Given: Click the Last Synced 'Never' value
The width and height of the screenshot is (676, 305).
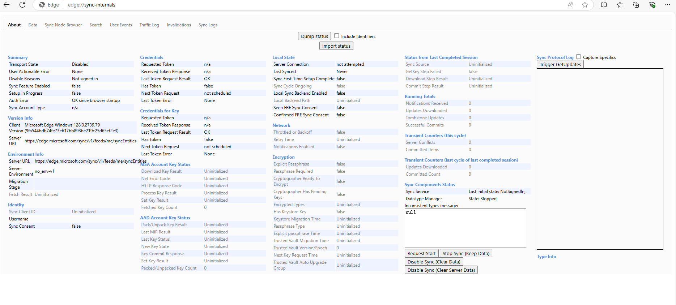Looking at the screenshot, I should 342,72.
